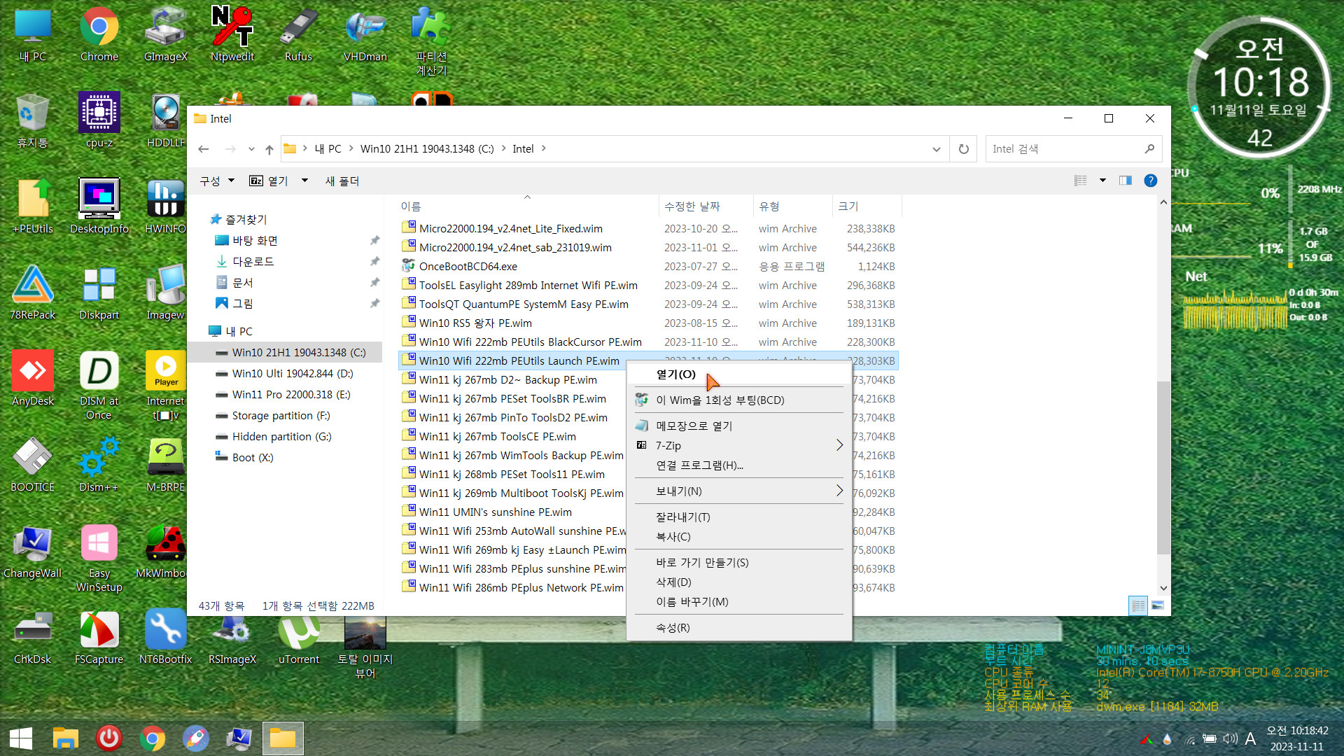Open the Boot (X:) drive in sidebar
This screenshot has width=1344, height=756.
pyautogui.click(x=252, y=457)
